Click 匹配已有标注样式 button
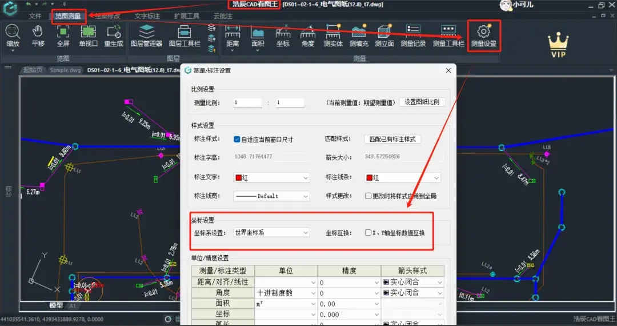This screenshot has width=617, height=326. (x=392, y=140)
